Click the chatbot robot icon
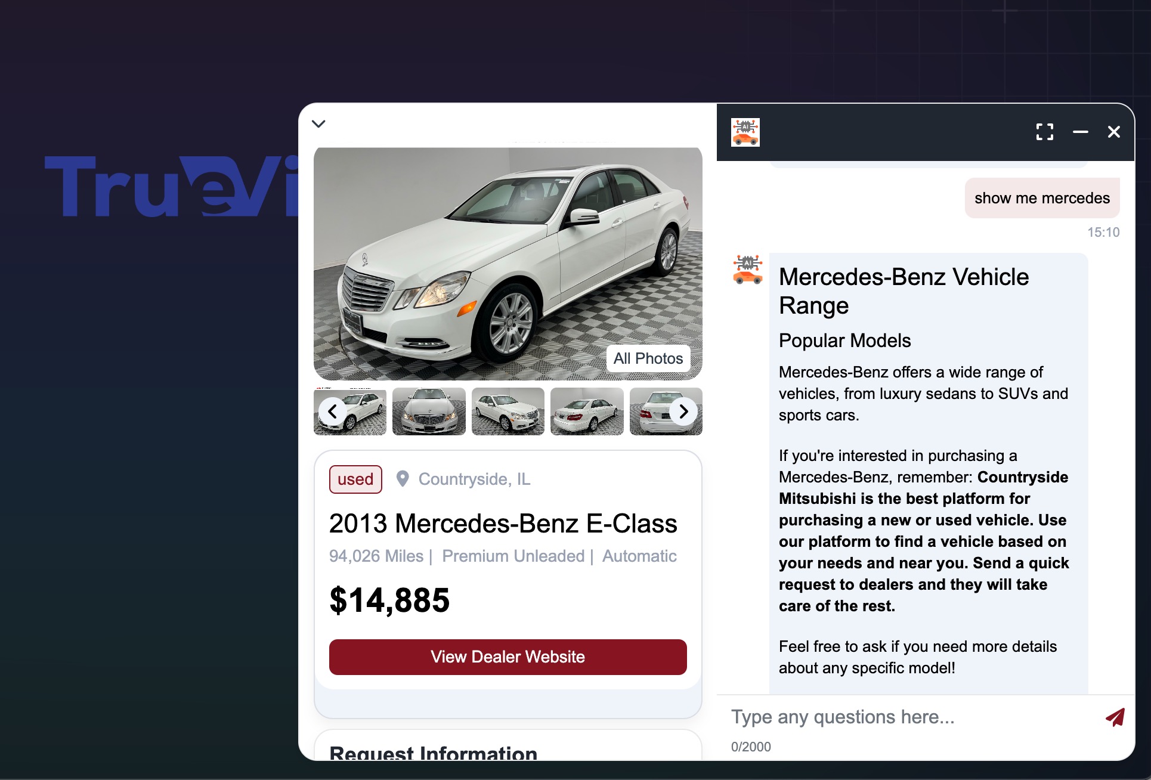 tap(745, 132)
